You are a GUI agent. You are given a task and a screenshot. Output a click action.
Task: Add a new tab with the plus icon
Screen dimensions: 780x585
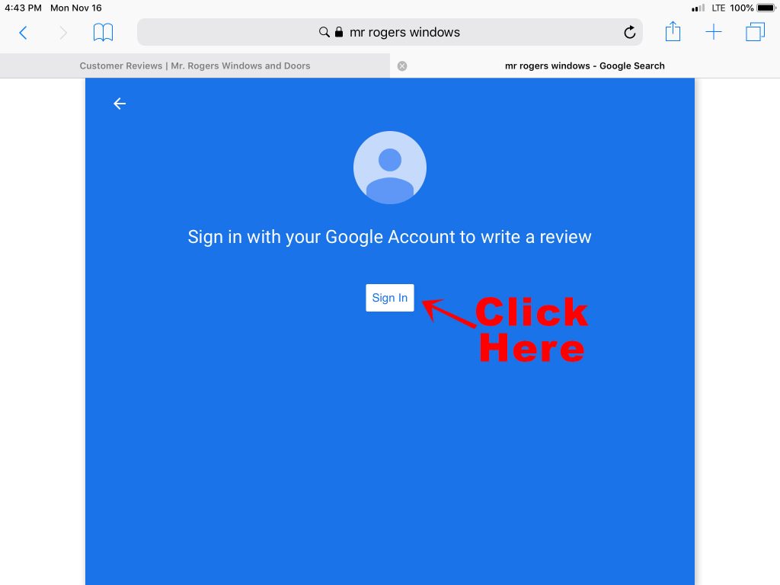(x=713, y=32)
